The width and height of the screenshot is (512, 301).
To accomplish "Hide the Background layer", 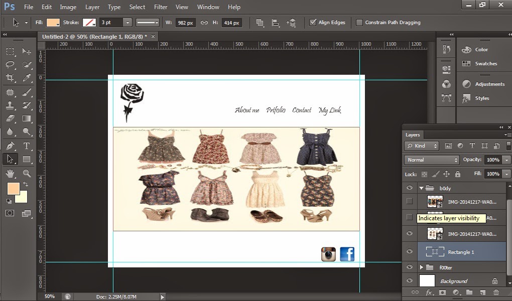I will [410, 281].
